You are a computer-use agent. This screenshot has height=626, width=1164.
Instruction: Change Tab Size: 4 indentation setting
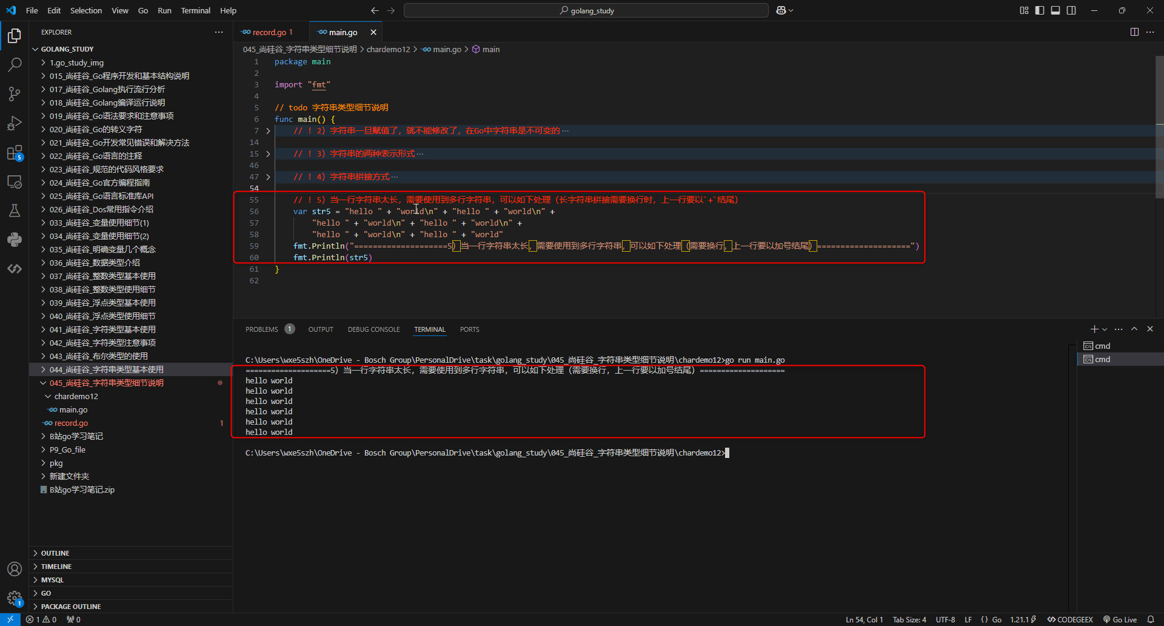pyautogui.click(x=909, y=619)
